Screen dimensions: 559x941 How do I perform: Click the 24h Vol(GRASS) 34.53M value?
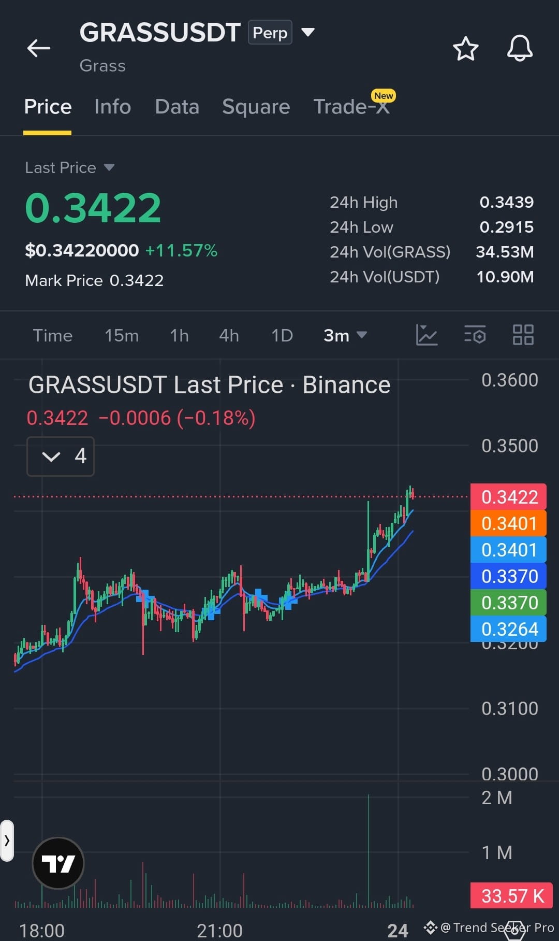[505, 252]
